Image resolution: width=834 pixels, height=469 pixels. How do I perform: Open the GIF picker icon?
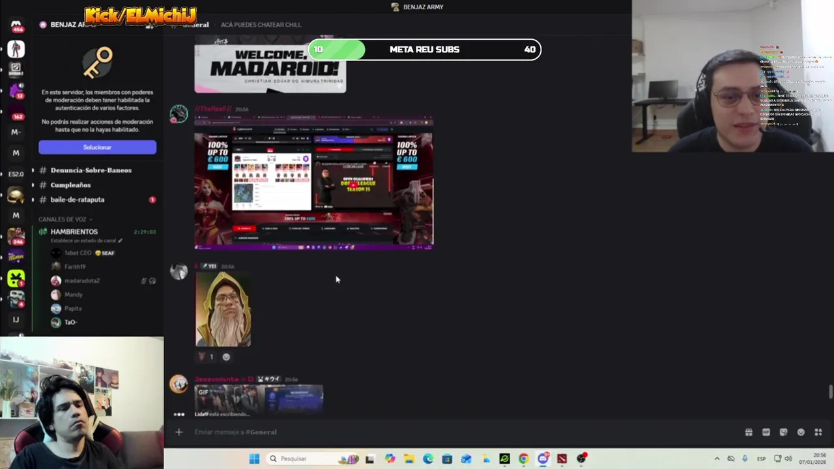[766, 432]
